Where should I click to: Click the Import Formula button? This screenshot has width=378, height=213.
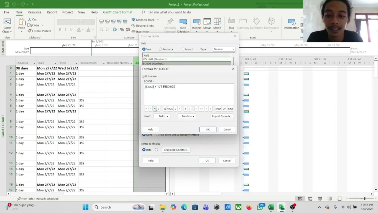click(221, 116)
